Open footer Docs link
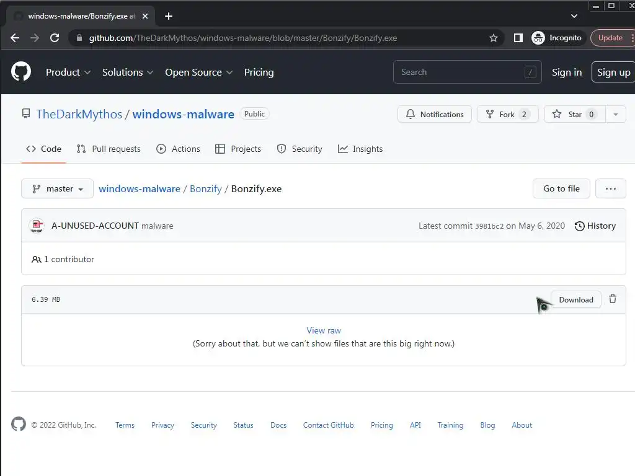Viewport: 635px width, 476px height. [x=278, y=425]
